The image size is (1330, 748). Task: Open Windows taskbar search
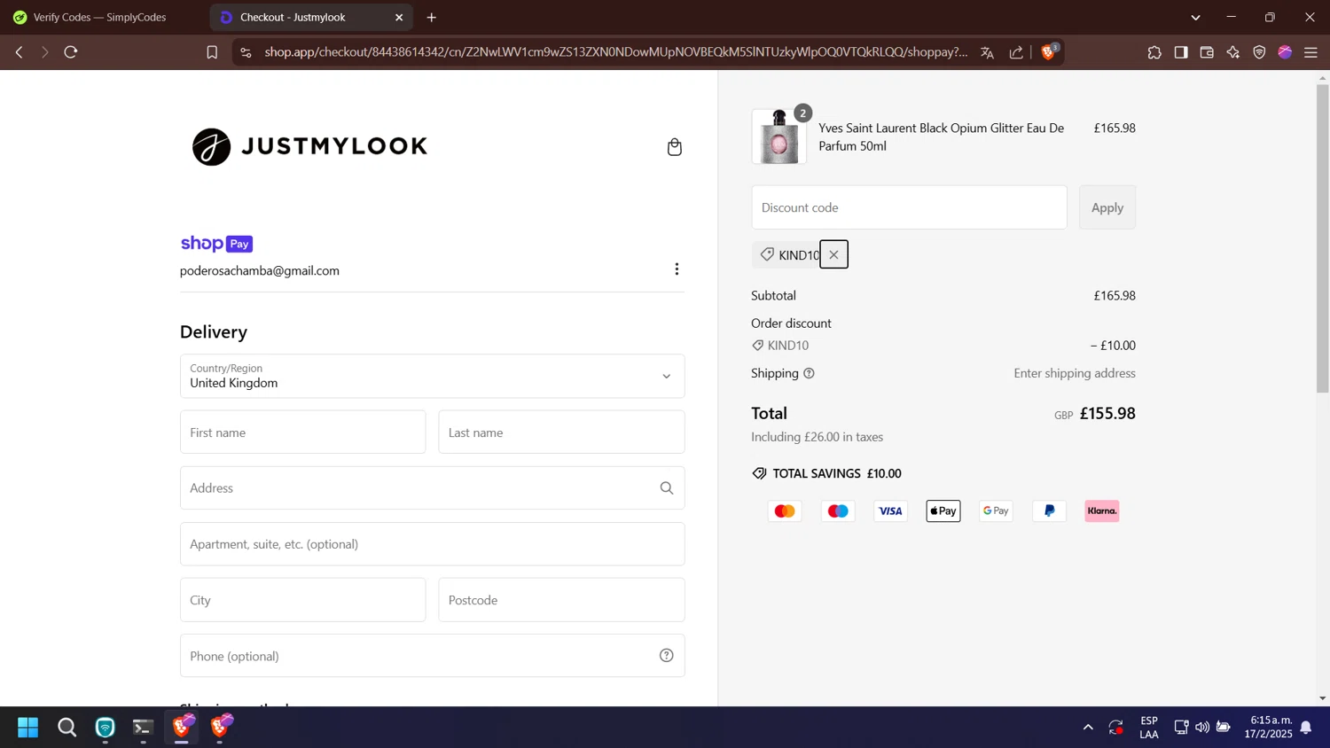pos(66,728)
